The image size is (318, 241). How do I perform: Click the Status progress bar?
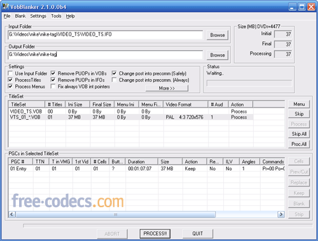click(249, 83)
